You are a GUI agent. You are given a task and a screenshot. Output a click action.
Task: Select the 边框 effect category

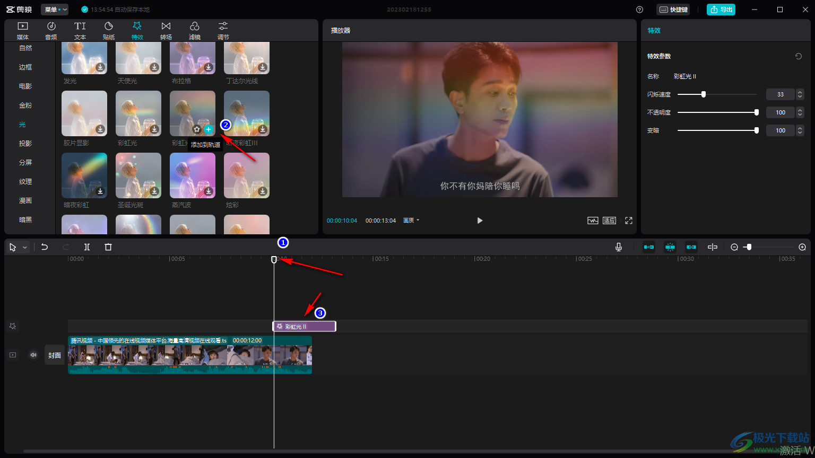pyautogui.click(x=25, y=67)
